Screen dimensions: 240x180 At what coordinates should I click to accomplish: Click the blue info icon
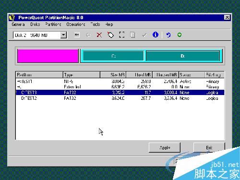pos(156,35)
